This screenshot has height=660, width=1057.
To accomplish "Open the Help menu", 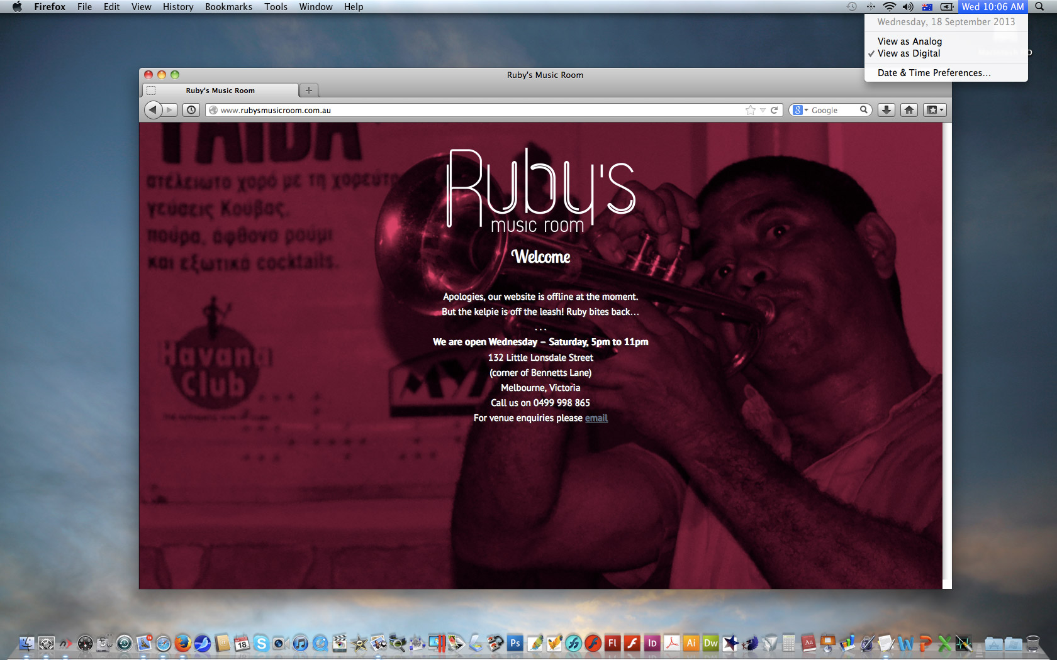I will pyautogui.click(x=354, y=7).
